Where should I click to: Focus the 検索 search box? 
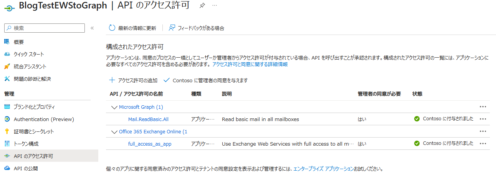45,28
